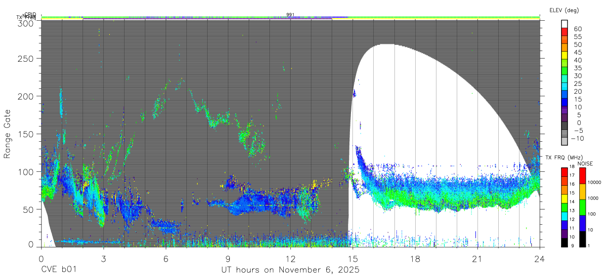Screen dimensions: 607x280
Task: Click the '200' tick on the y-axis
Action: click(27, 96)
